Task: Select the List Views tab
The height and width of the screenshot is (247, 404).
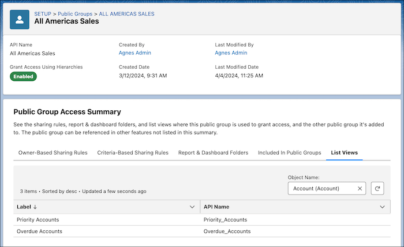Action: [344, 152]
